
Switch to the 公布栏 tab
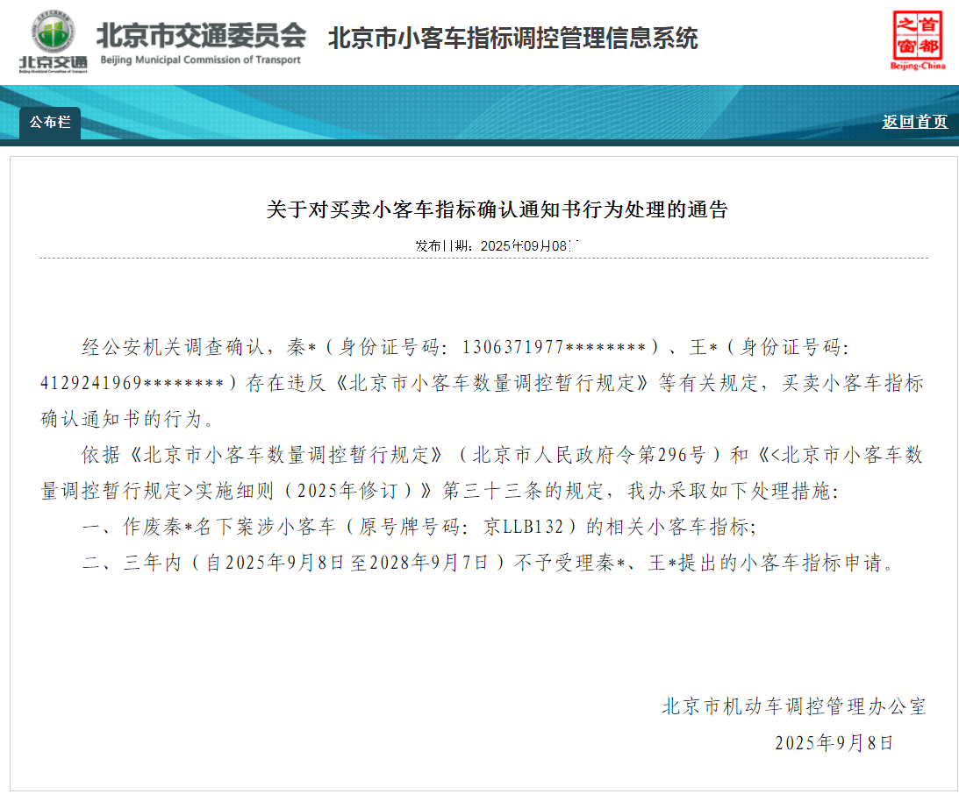click(x=49, y=124)
